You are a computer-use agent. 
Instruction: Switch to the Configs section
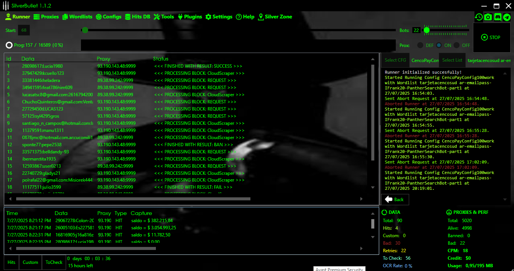(x=108, y=17)
